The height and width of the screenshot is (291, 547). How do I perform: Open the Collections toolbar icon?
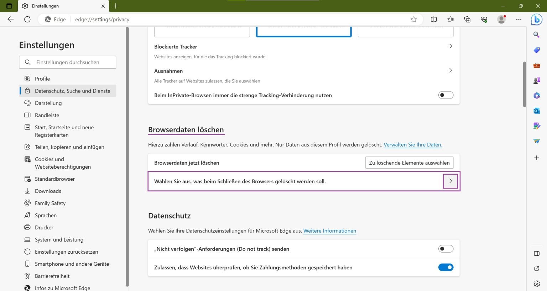(x=467, y=20)
